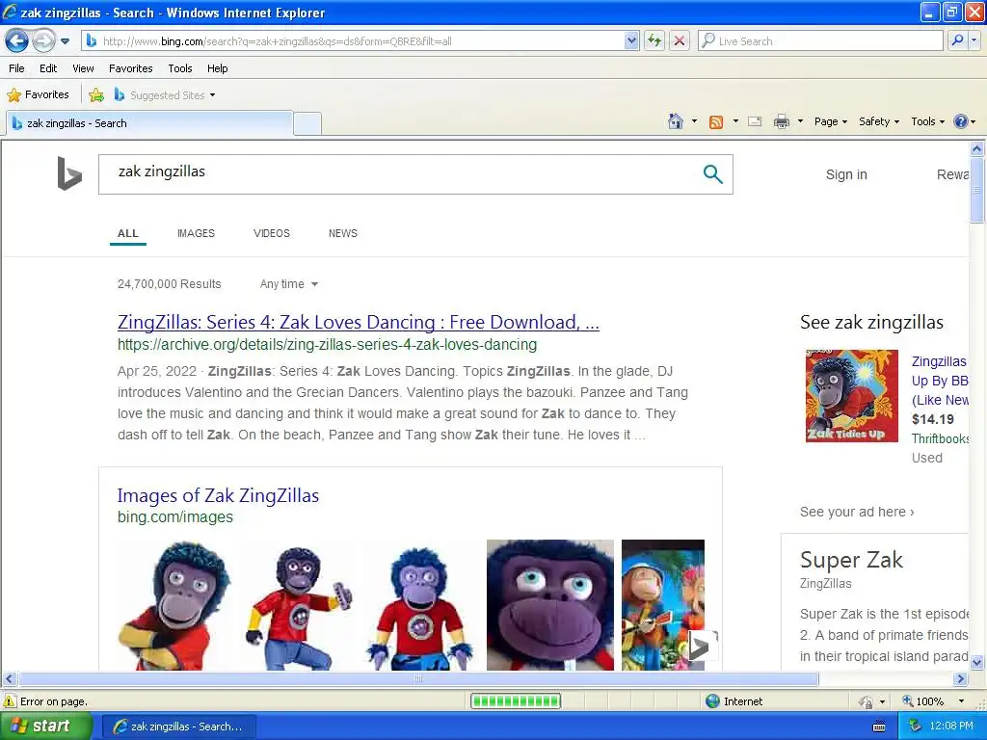Open the Zak Tidies Up book thumbnail
987x740 pixels.
(852, 396)
